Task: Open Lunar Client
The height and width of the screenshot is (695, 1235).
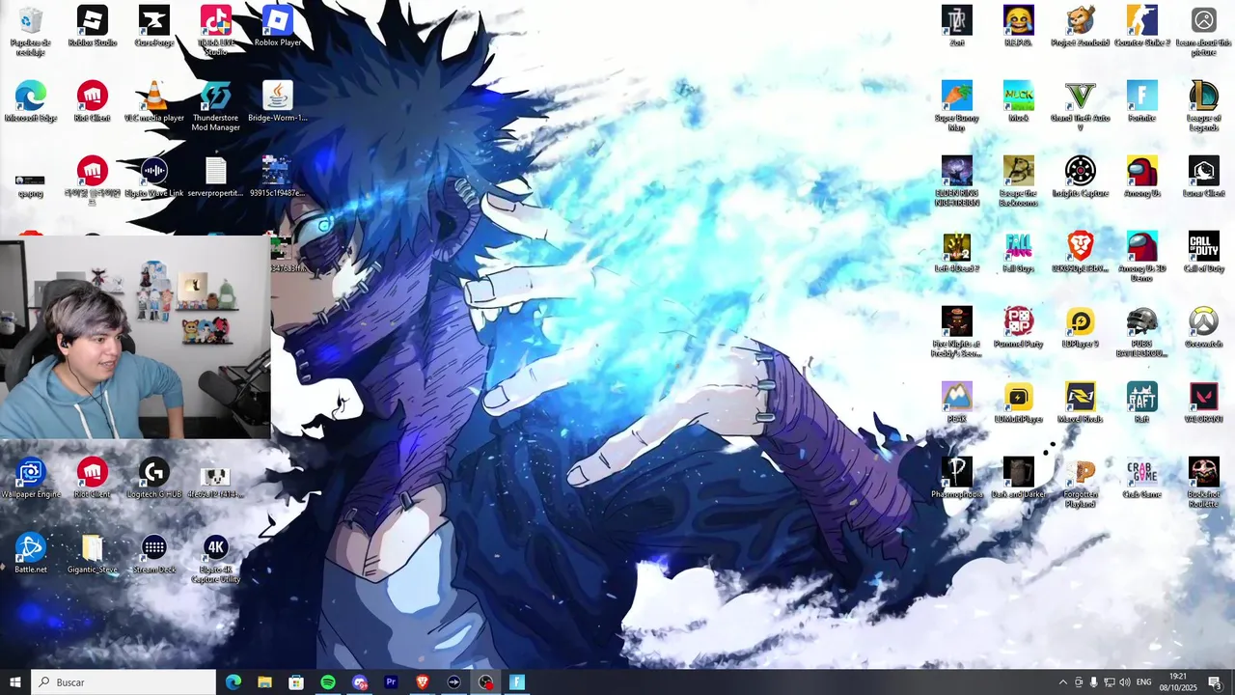Action: click(x=1204, y=177)
